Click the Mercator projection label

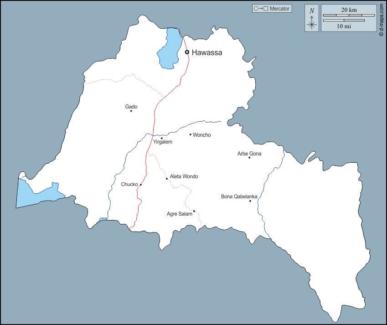[272, 9]
